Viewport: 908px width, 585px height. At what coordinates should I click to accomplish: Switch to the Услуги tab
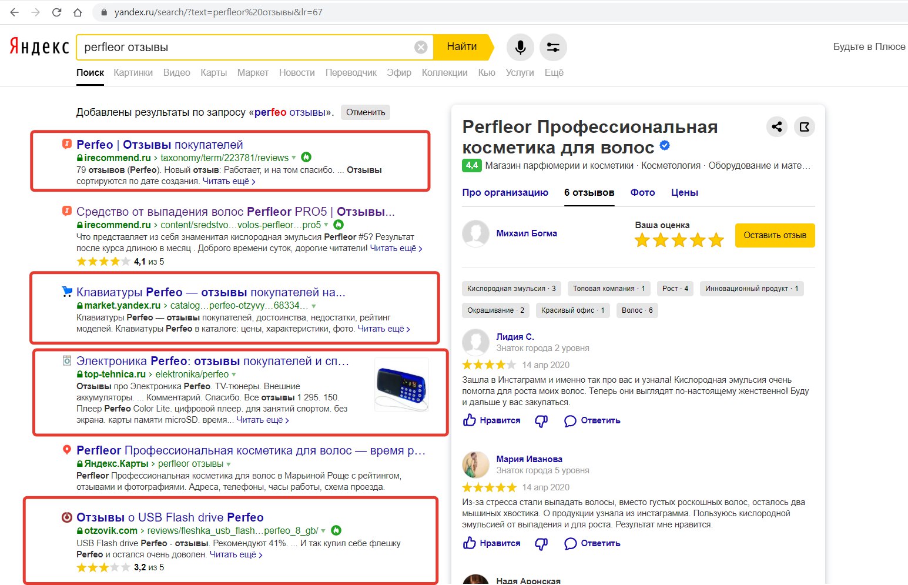click(x=520, y=72)
